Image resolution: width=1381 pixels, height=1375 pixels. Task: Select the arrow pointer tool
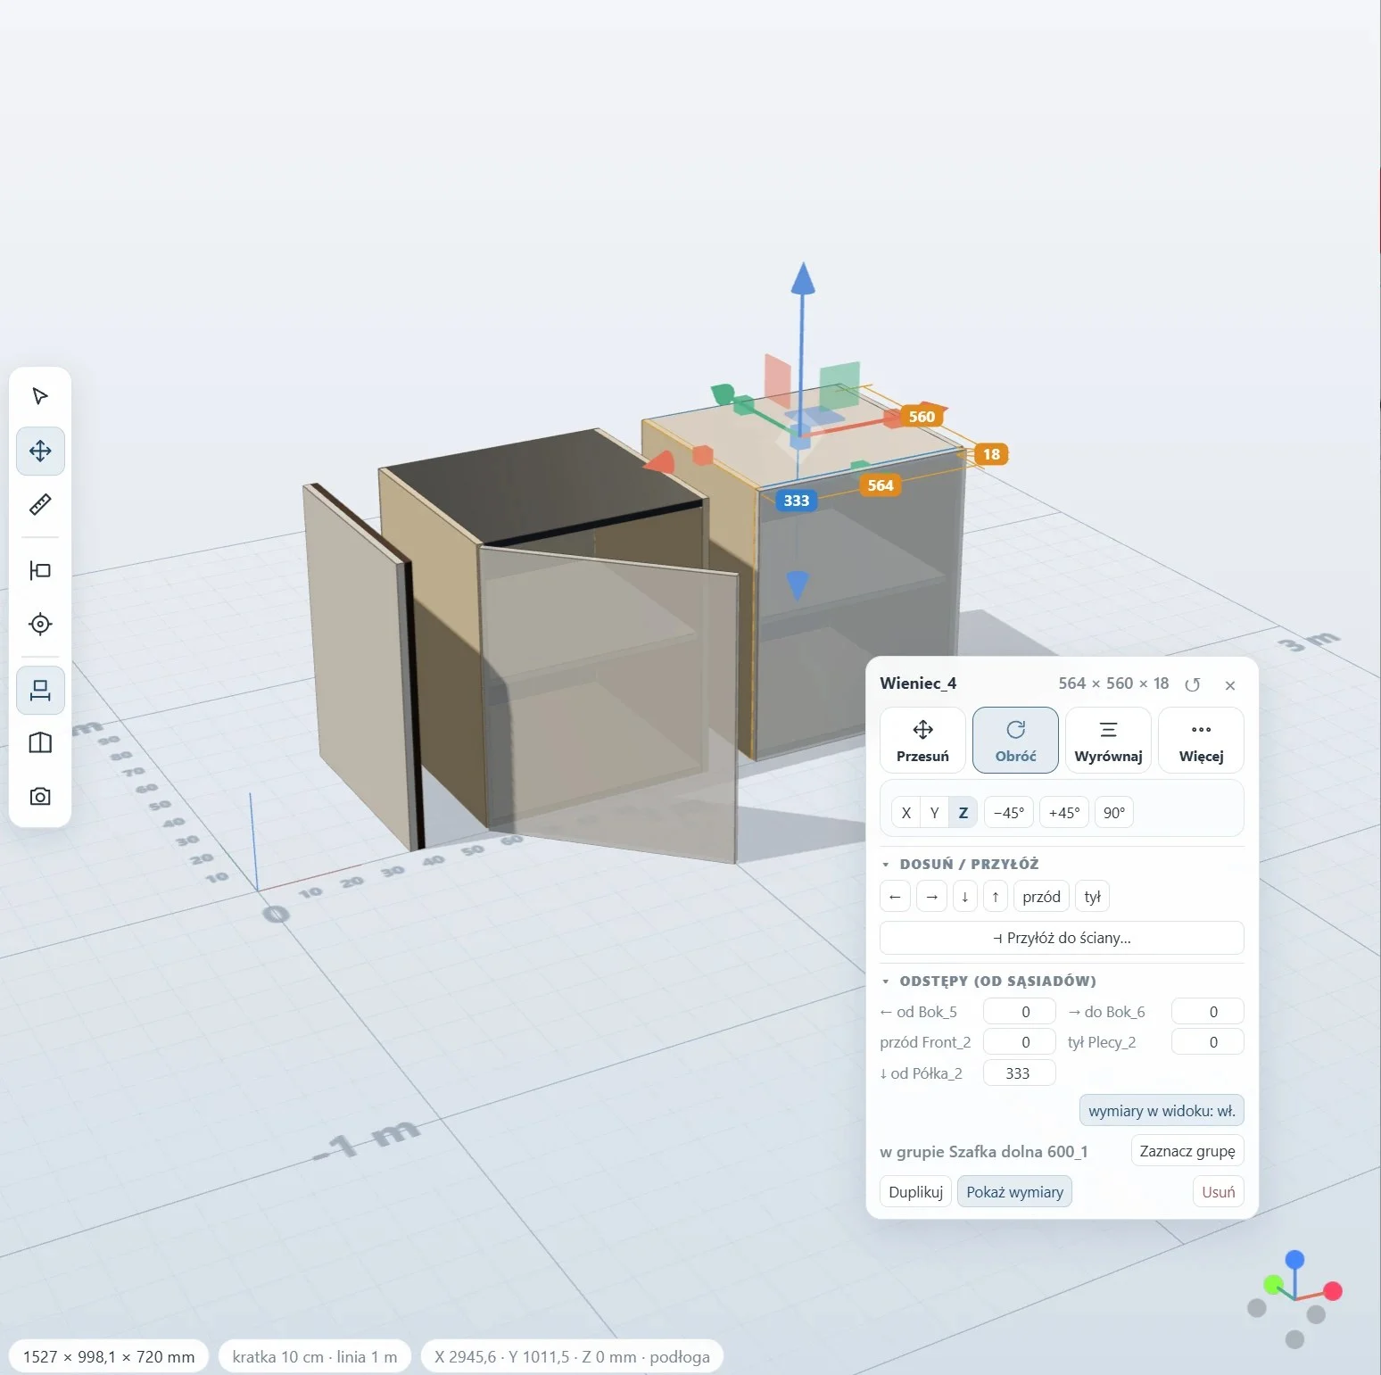pos(40,396)
